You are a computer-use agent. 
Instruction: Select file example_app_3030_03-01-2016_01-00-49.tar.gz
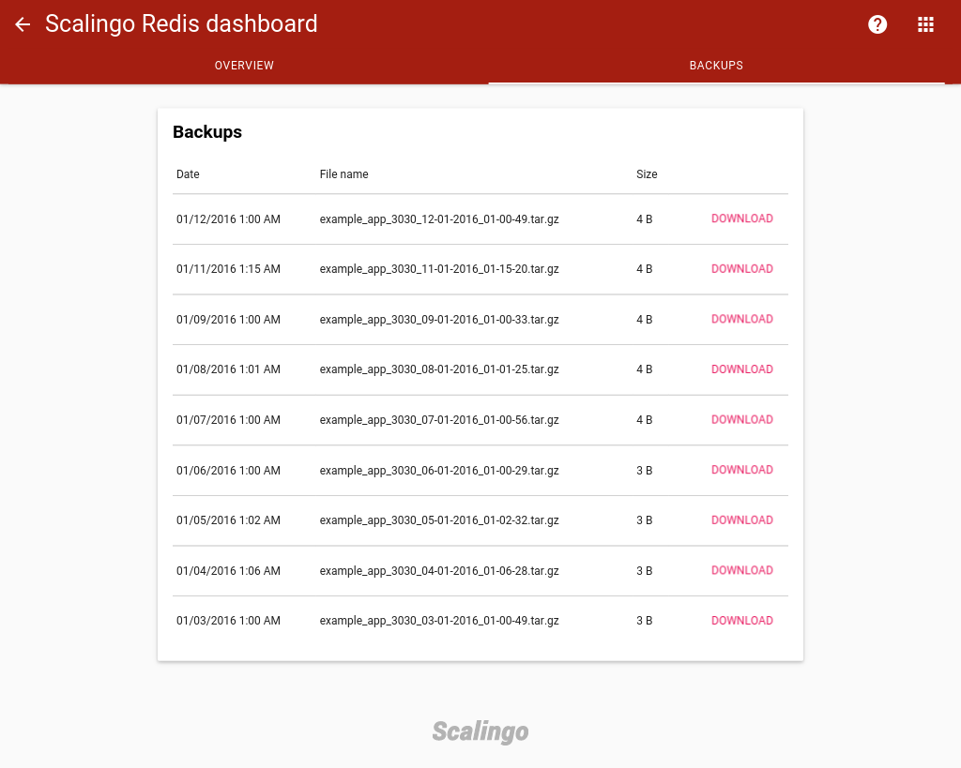pyautogui.click(x=439, y=621)
